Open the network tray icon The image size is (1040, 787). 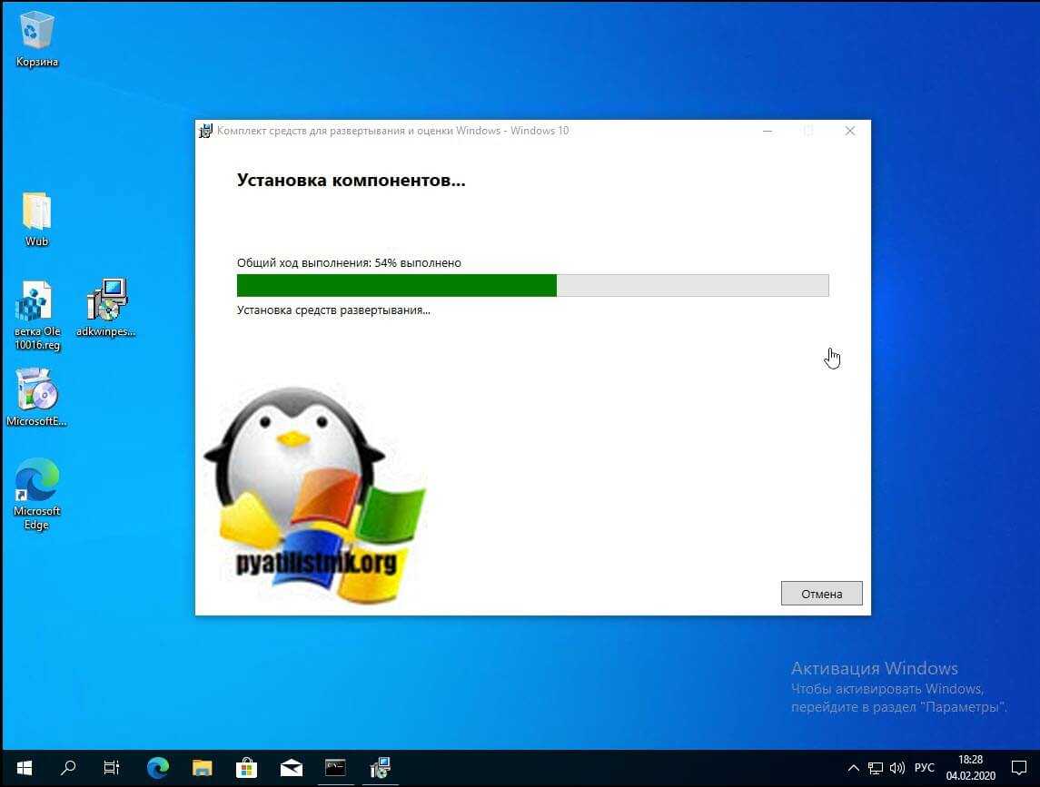[876, 768]
